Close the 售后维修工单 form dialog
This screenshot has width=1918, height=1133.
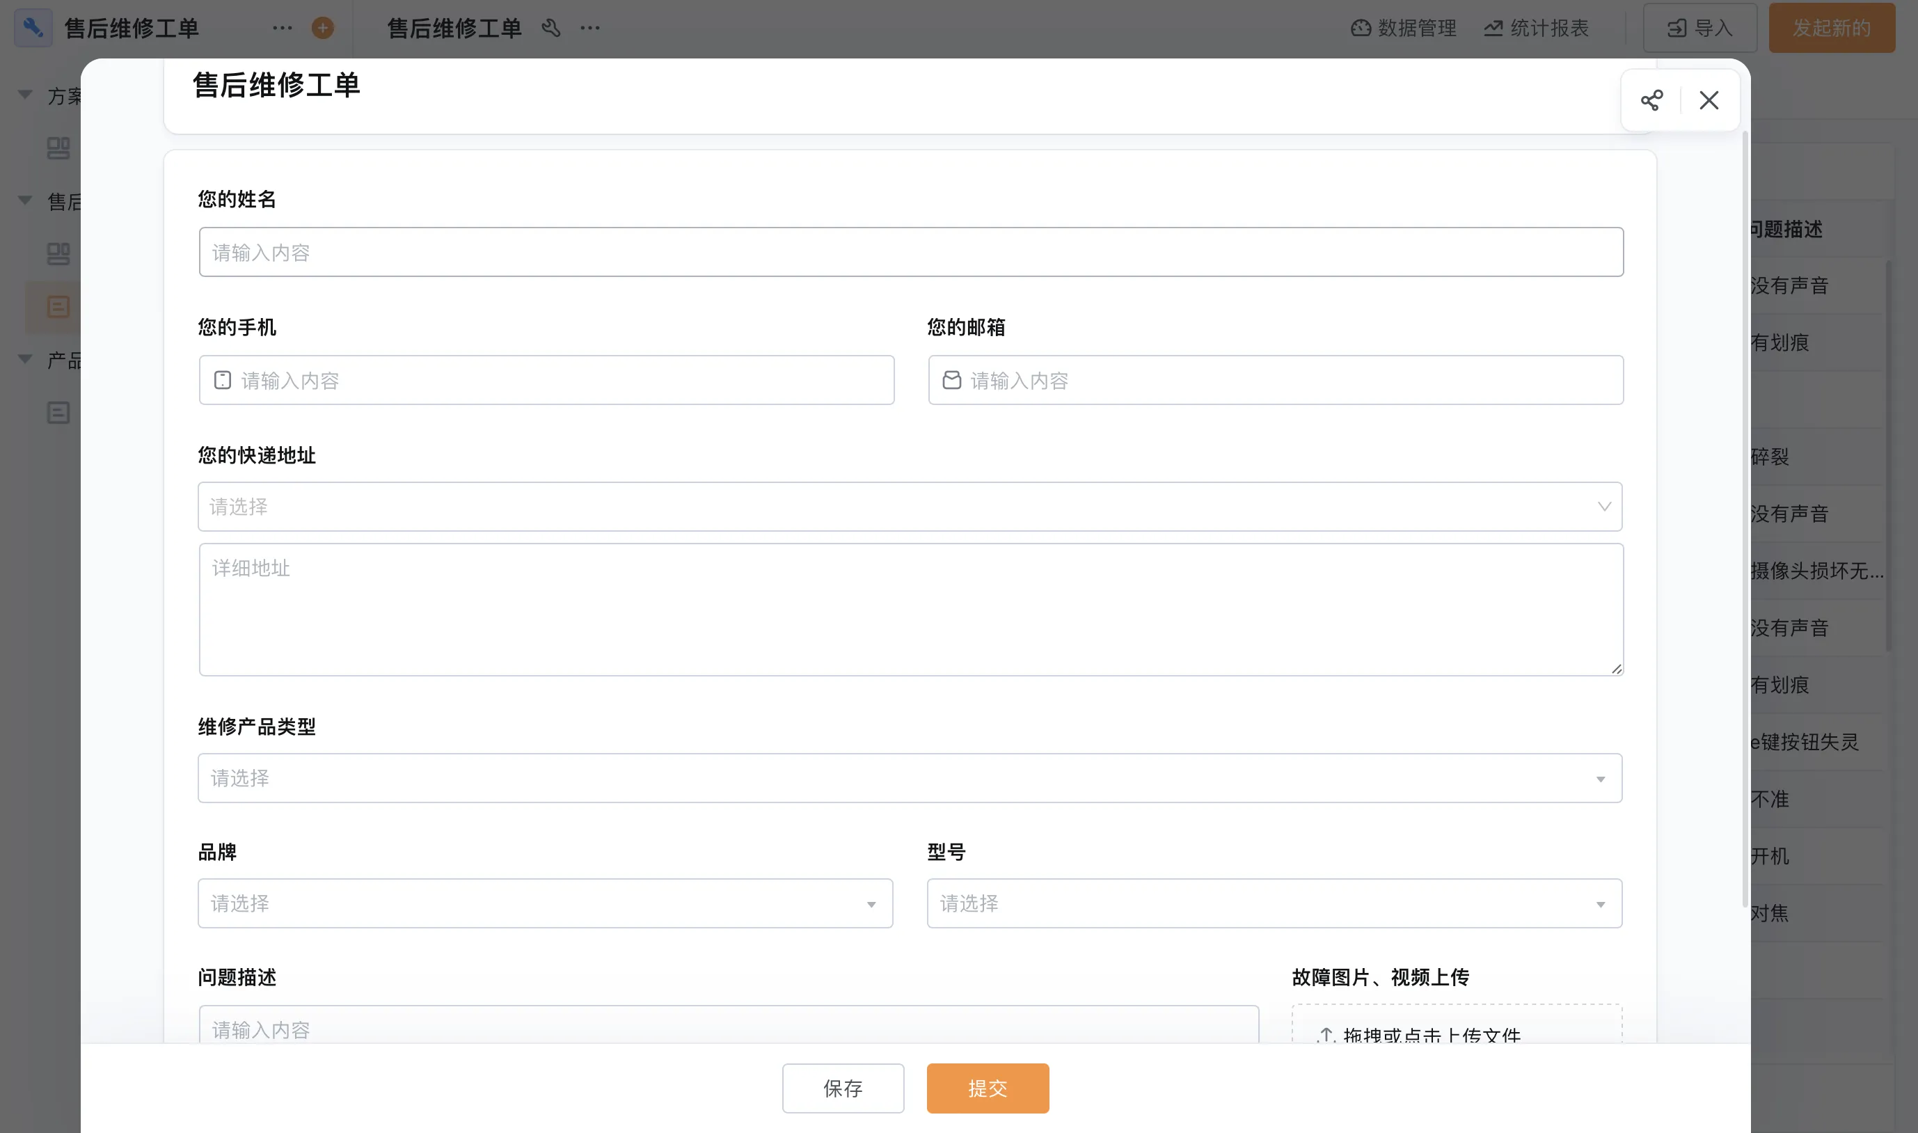(1709, 100)
